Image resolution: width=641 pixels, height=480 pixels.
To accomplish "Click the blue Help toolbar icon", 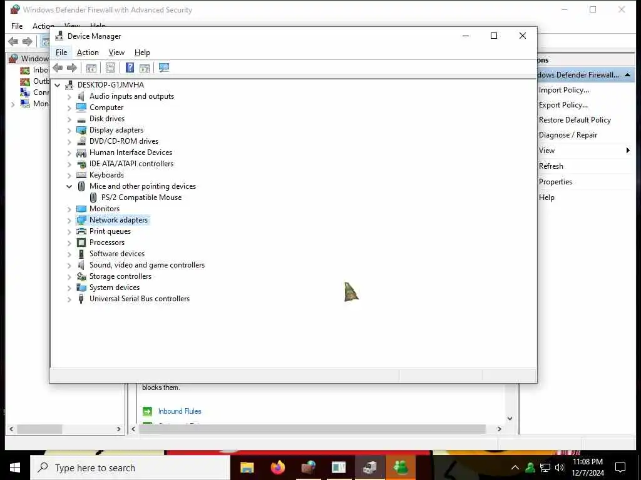I will click(130, 67).
